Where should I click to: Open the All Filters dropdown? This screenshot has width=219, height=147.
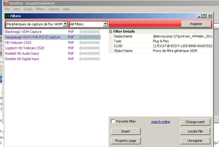point(106,24)
